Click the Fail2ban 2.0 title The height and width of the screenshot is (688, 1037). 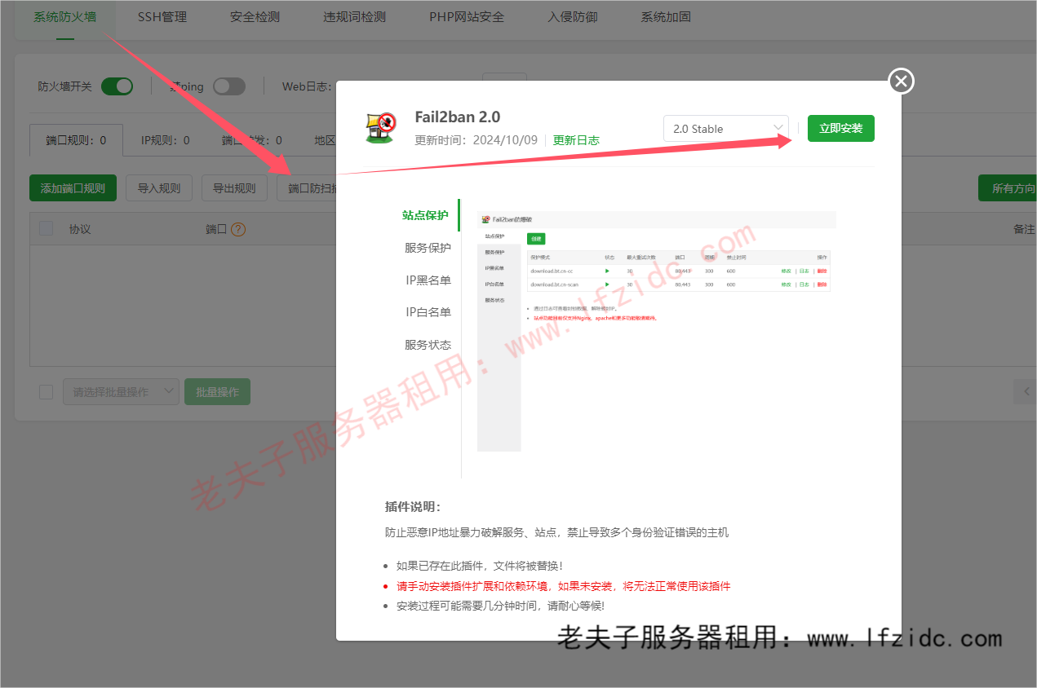coord(458,117)
